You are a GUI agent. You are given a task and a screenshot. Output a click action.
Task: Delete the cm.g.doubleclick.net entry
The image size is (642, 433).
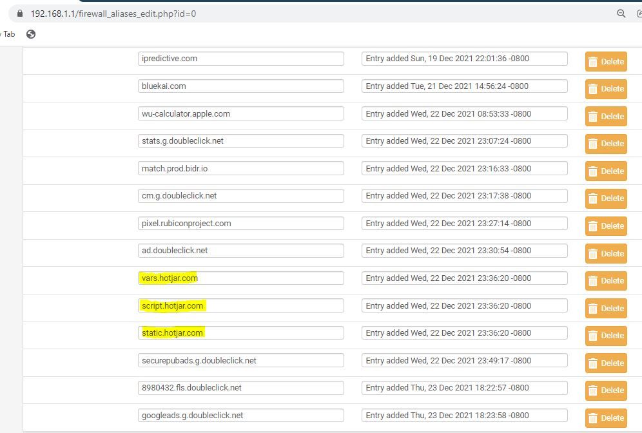pos(606,198)
